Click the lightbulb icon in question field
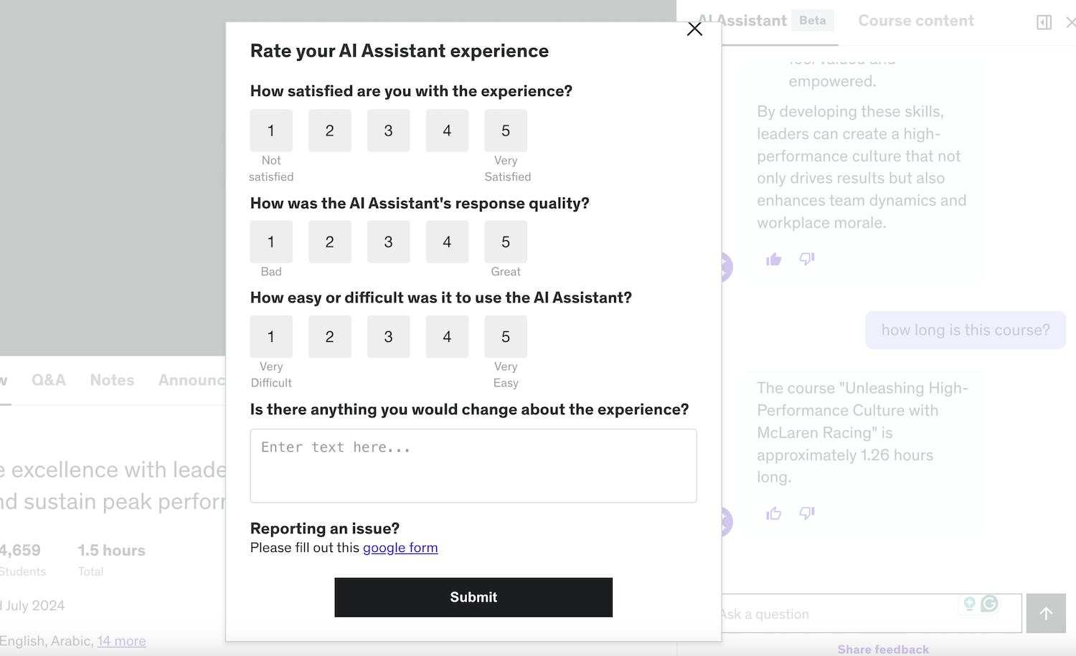The width and height of the screenshot is (1076, 656). click(x=969, y=604)
